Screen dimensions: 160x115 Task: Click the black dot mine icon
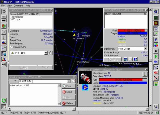(156, 51)
